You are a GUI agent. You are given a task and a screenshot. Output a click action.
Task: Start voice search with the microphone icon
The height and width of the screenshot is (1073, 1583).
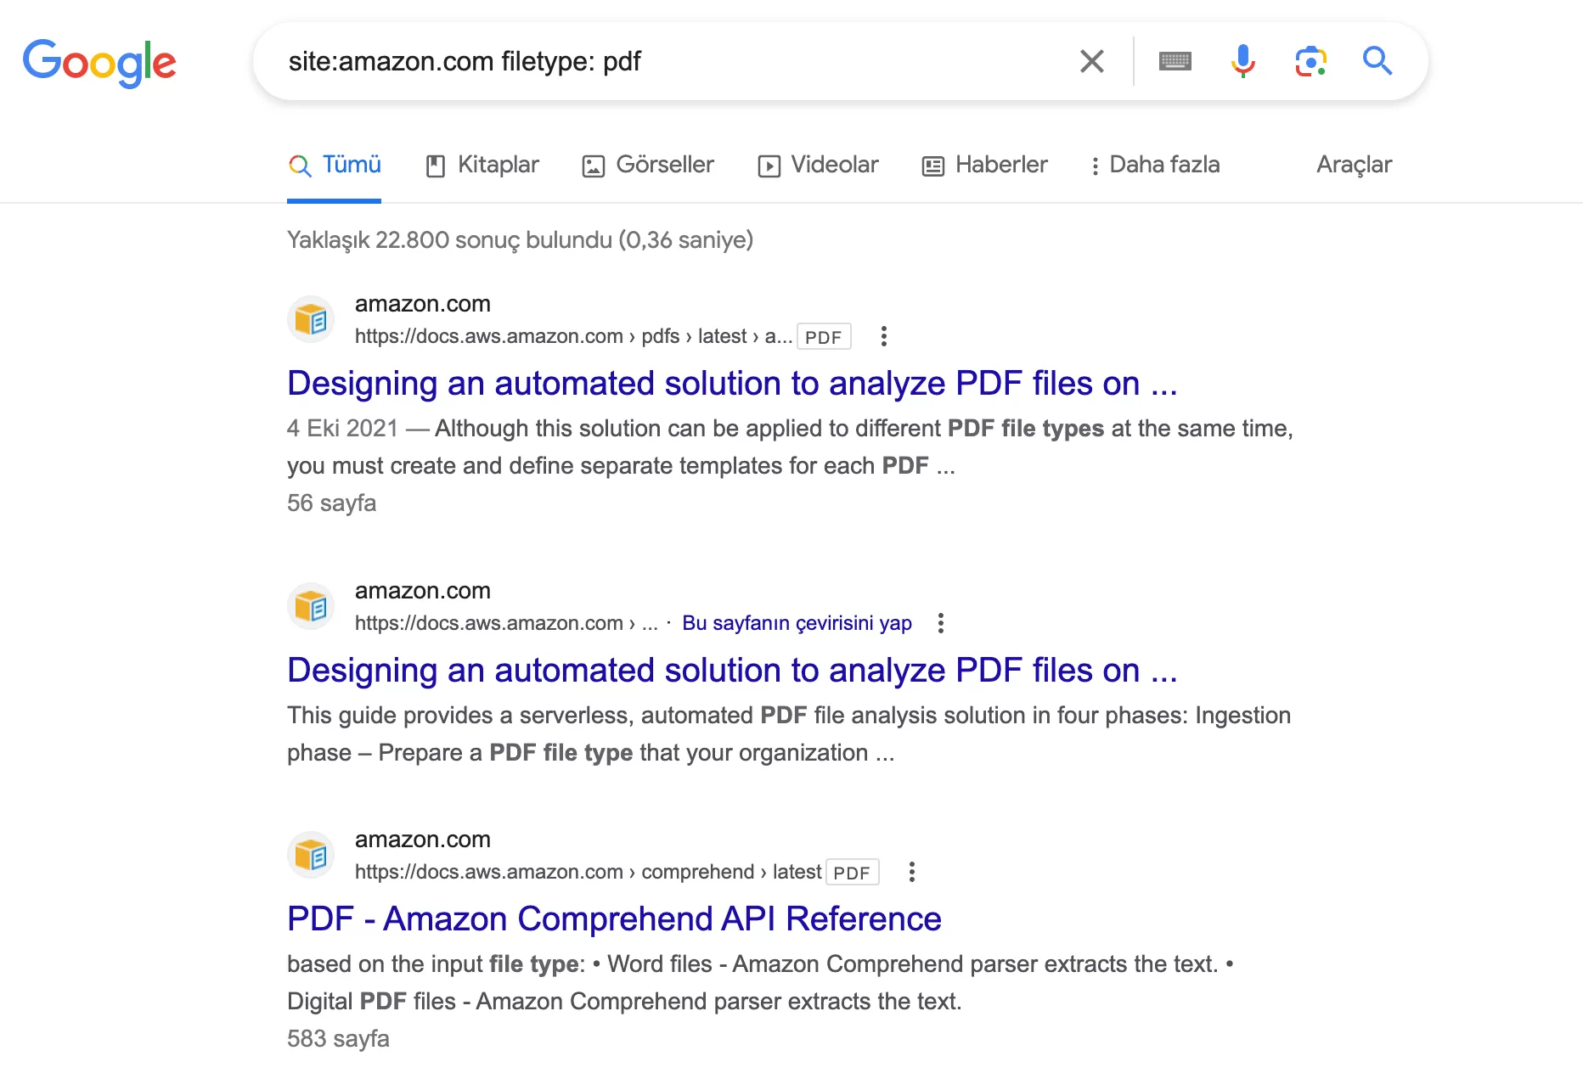tap(1242, 61)
